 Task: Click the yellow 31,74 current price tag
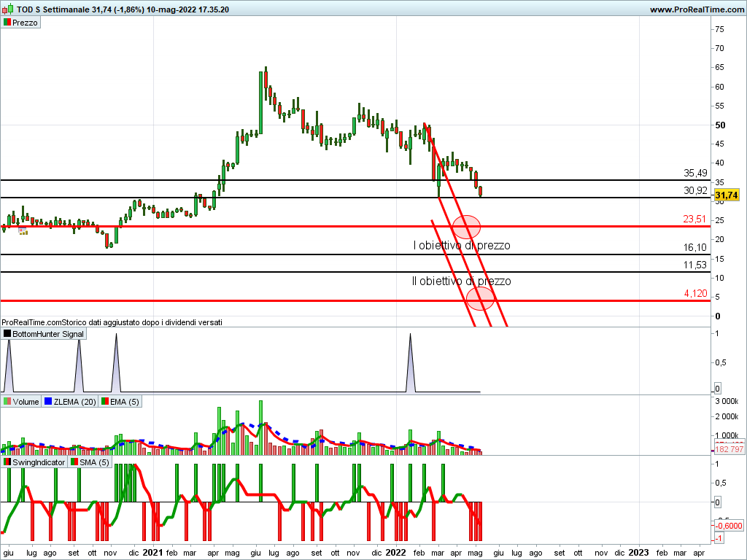tap(727, 195)
